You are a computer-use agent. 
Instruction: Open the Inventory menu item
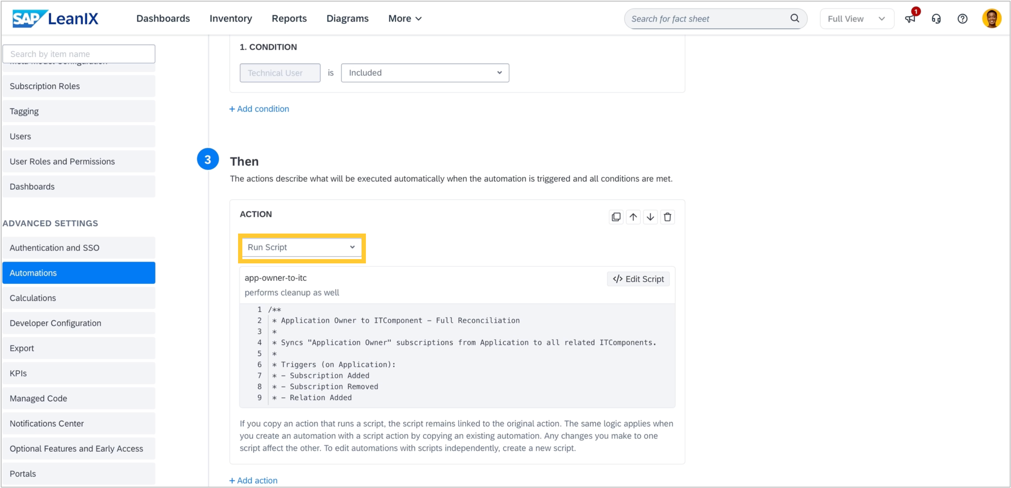pos(230,18)
